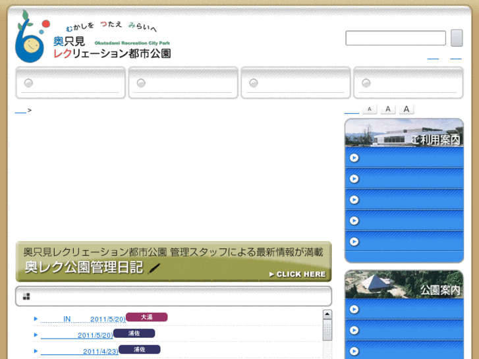This screenshot has width=479, height=359.
Task: Click the 大湯 category tag
Action: pos(147,317)
